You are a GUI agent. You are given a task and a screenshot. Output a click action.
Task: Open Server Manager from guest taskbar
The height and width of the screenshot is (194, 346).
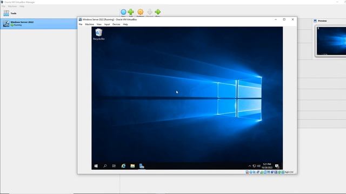pyautogui.click(x=142, y=166)
